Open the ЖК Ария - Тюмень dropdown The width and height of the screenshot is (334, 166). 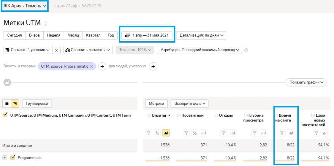coord(25,6)
